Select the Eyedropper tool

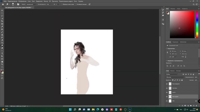[2, 26]
